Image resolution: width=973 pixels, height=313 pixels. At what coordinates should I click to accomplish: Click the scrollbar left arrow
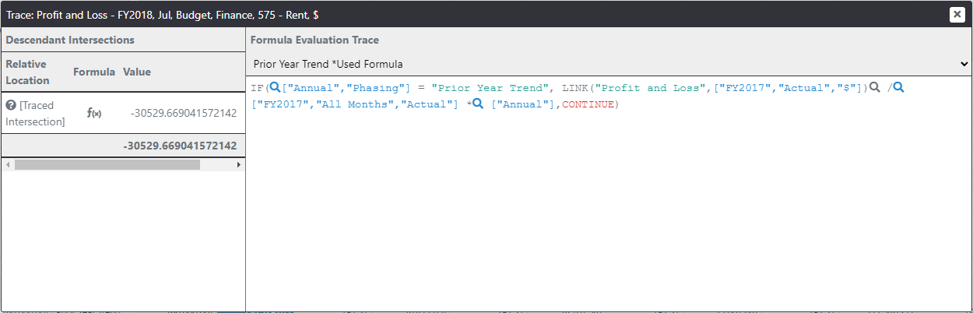pos(8,165)
